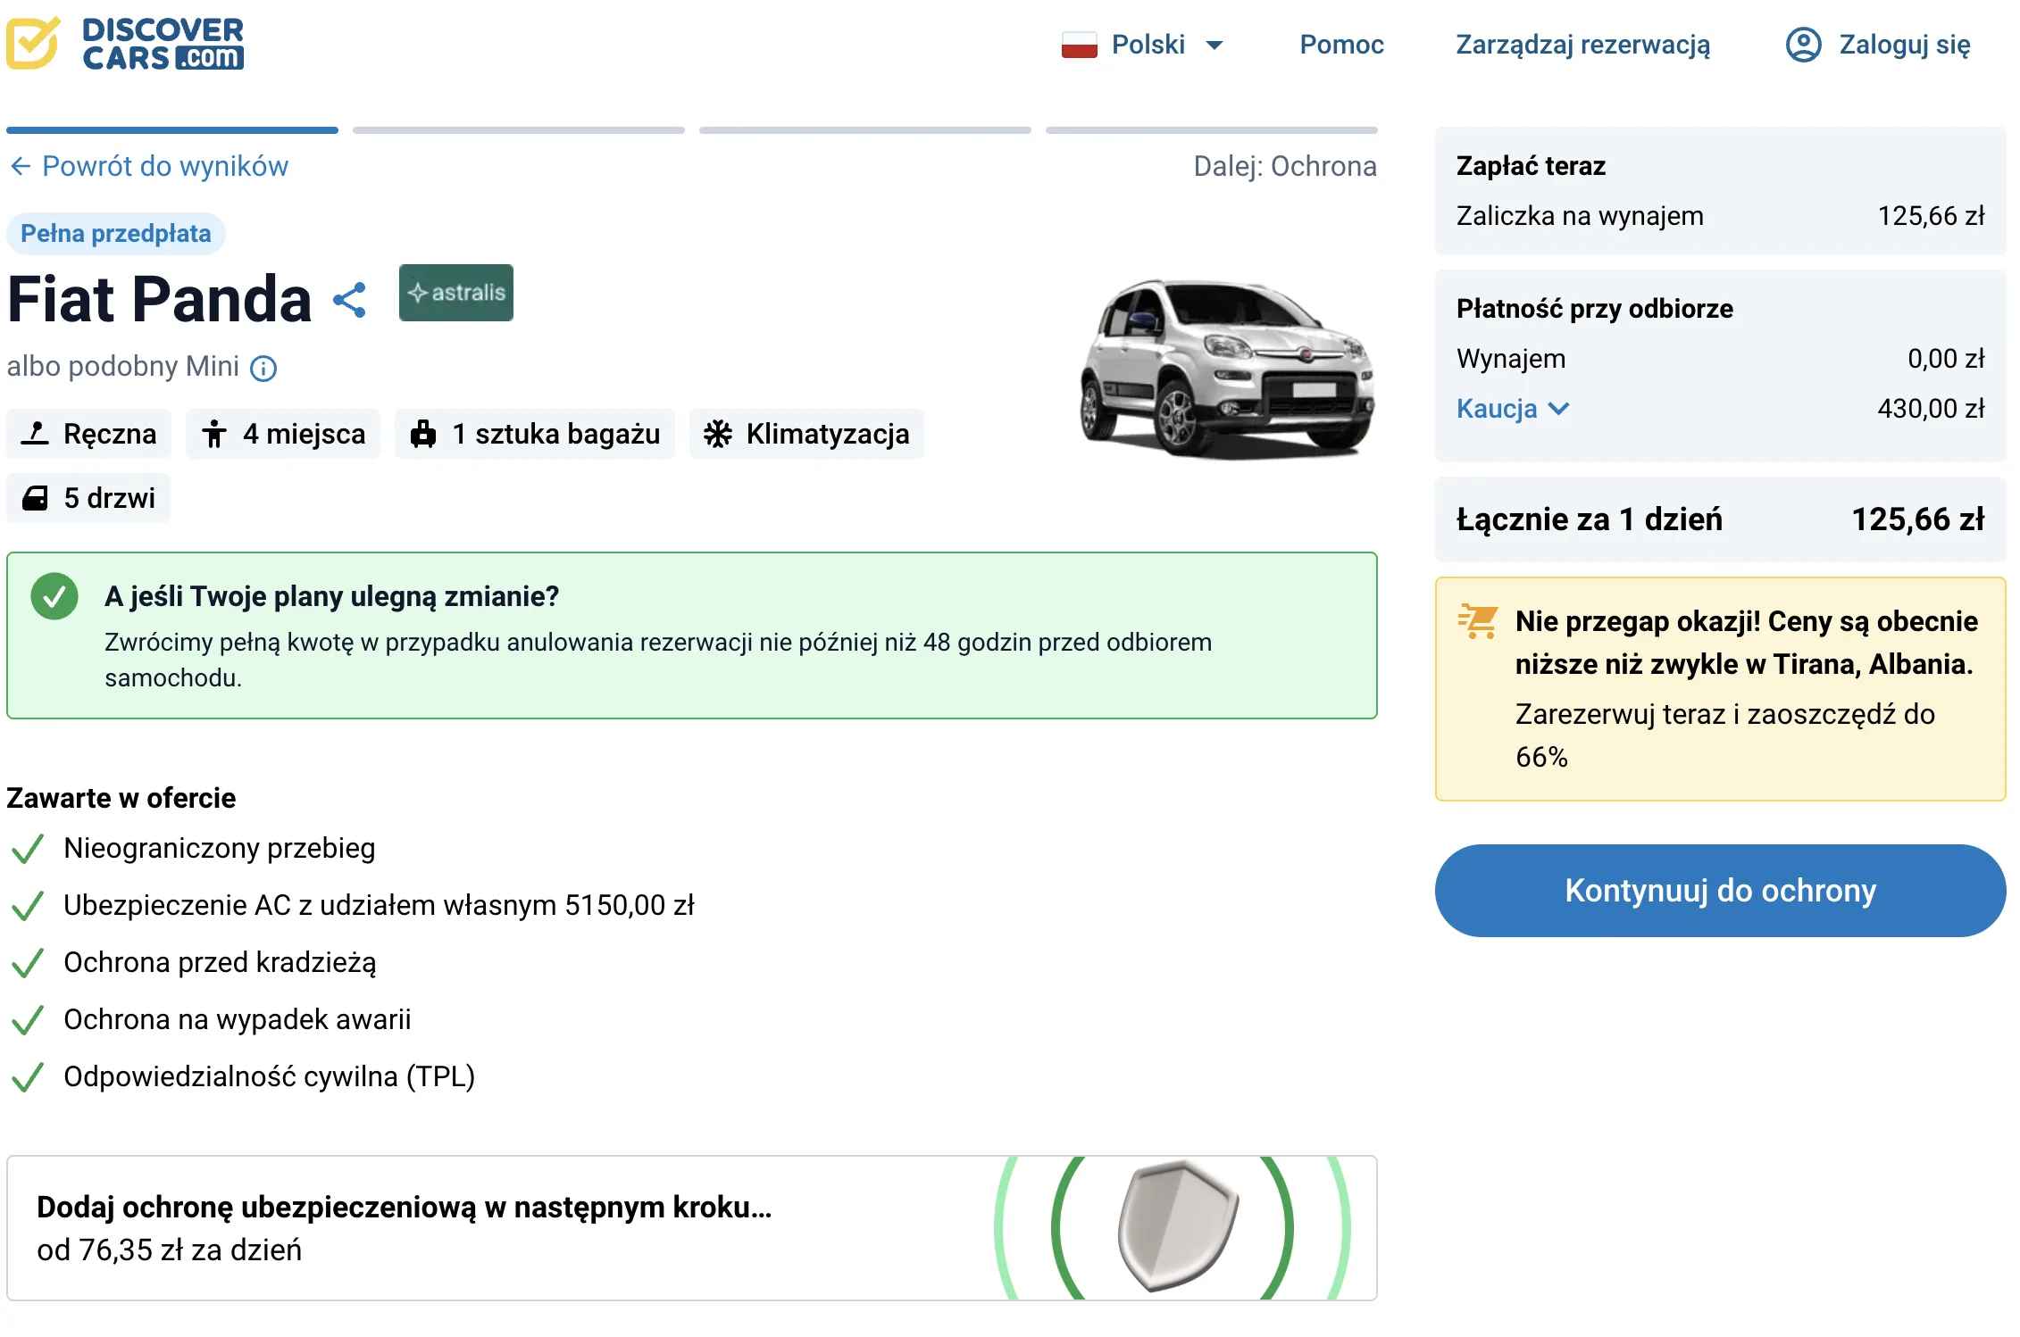Click the 430,00 zł deposit amount

pos(1931,409)
